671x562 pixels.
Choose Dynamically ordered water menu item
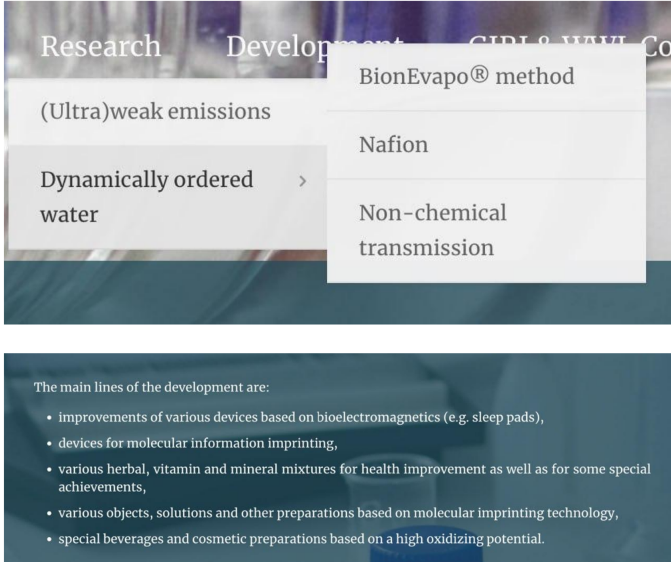click(x=167, y=197)
